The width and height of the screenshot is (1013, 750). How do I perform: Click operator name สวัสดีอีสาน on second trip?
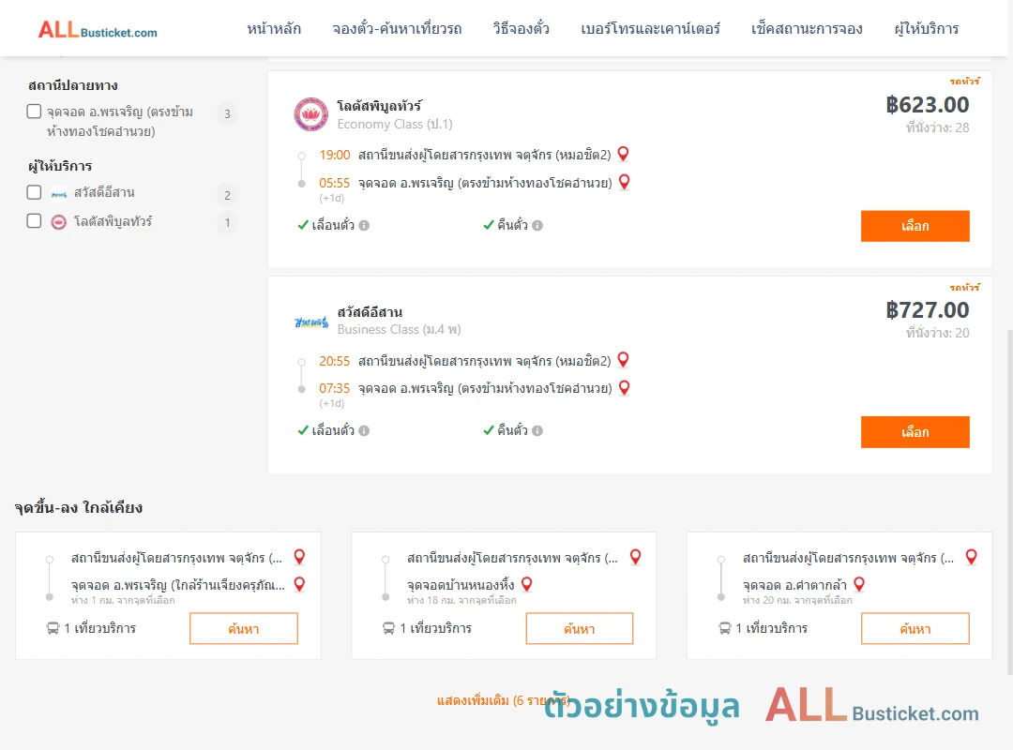coord(370,312)
